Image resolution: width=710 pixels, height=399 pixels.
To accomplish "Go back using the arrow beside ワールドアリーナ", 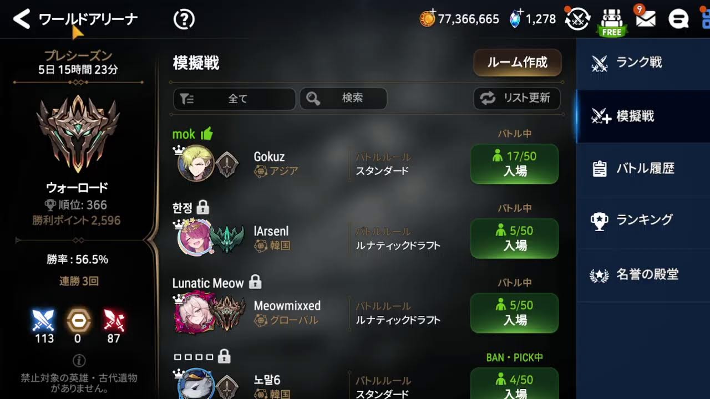I will tap(21, 19).
